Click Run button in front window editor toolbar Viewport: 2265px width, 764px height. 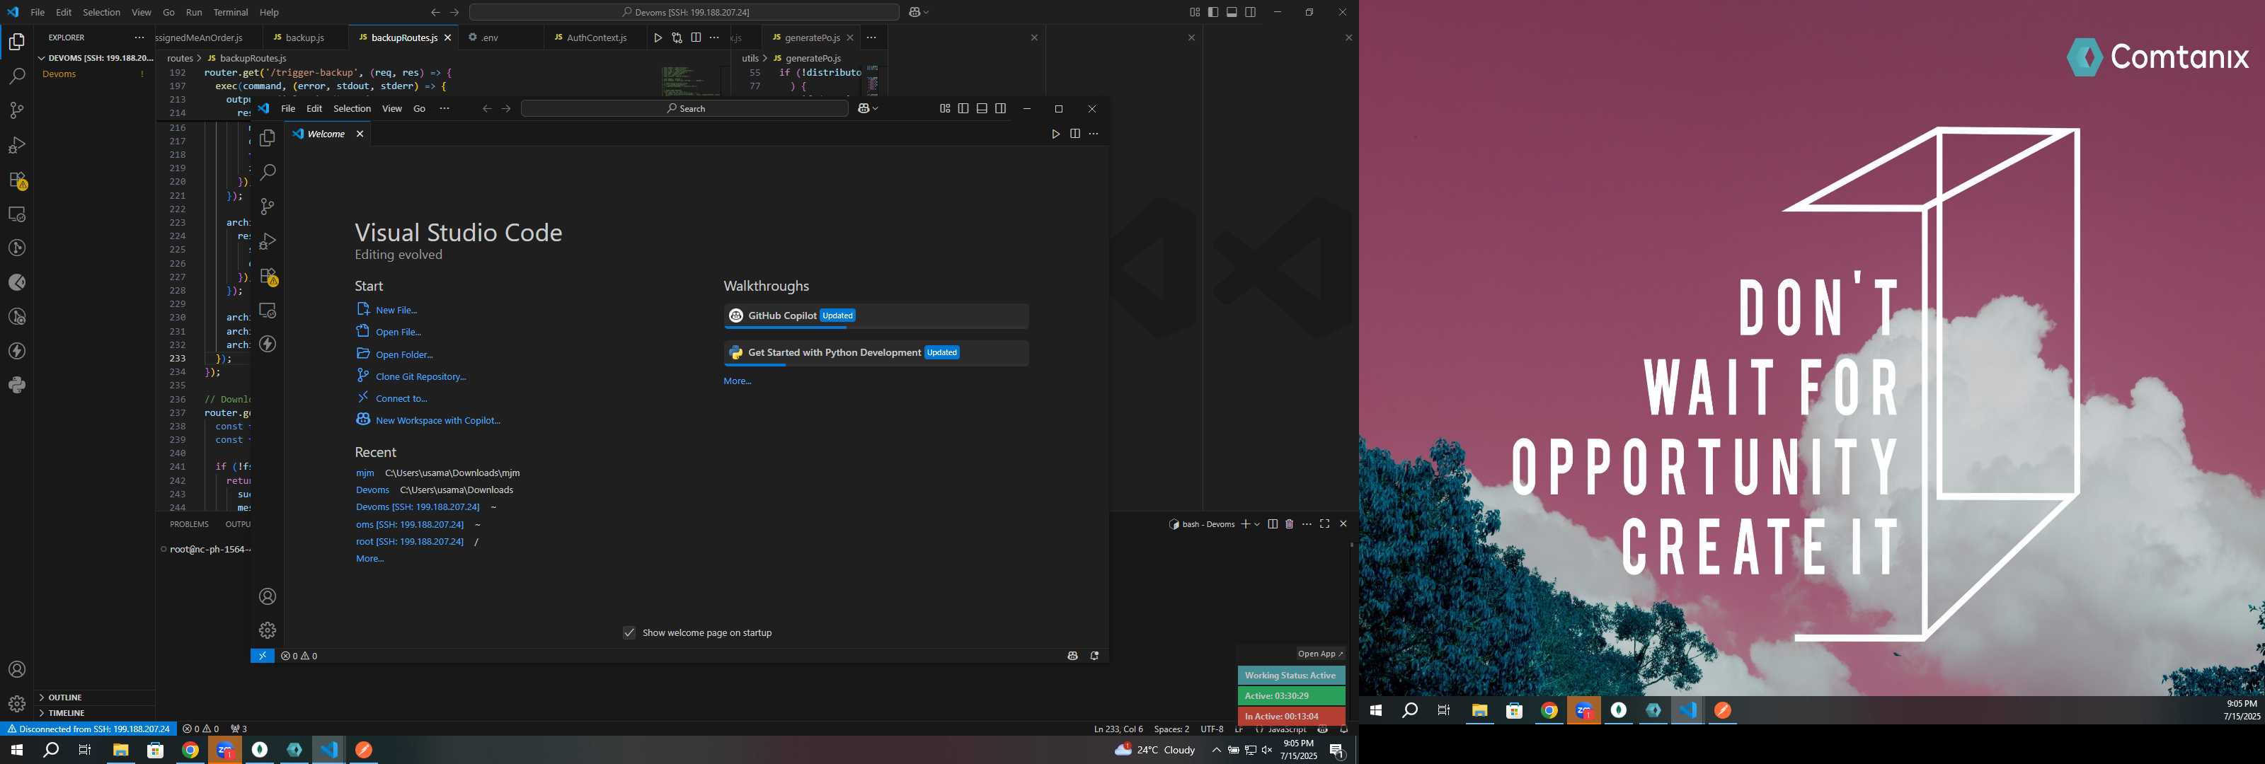click(x=1056, y=134)
